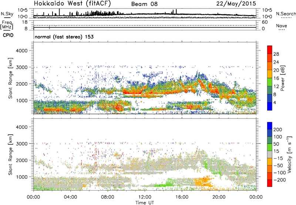Click the "N.Search" legend label
296x205 pixels.
click(x=286, y=14)
